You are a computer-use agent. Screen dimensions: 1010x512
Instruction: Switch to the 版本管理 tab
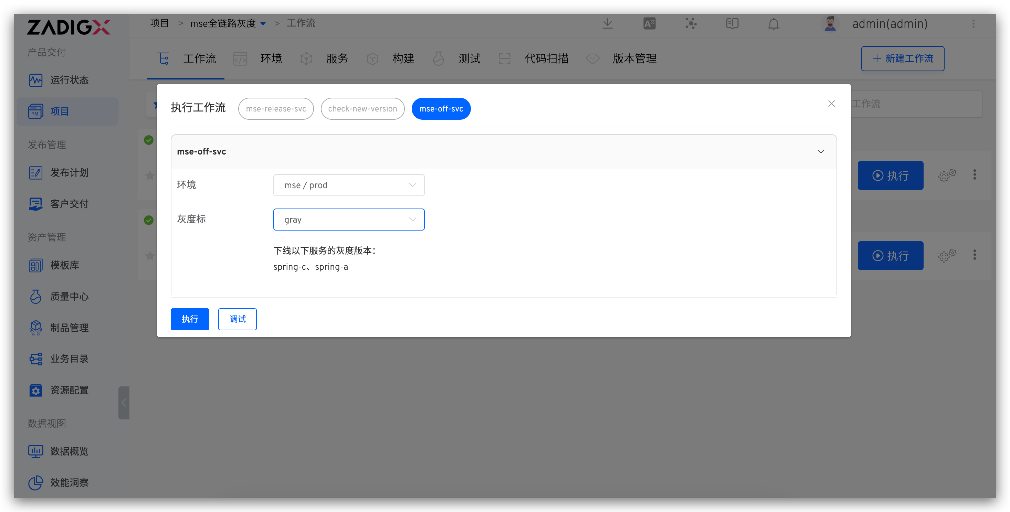621,59
